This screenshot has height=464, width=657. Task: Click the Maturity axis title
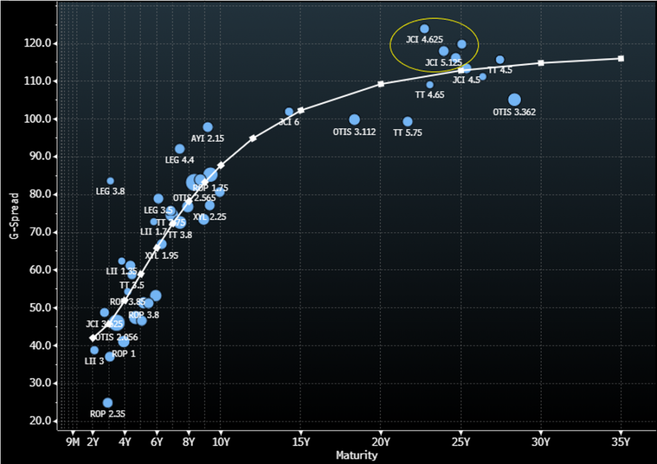[x=357, y=456]
